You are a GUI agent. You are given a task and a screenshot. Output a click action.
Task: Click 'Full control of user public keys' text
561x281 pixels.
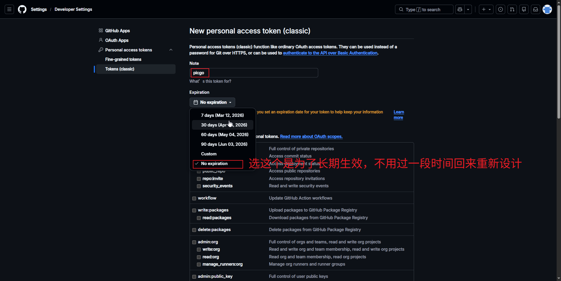(x=298, y=276)
